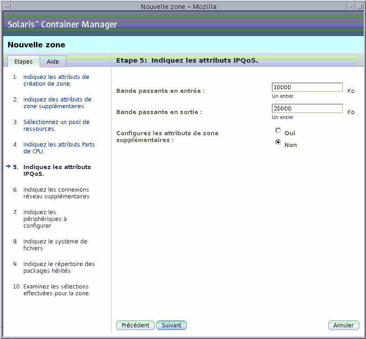Cancel the wizard with Annuler

[x=343, y=325]
